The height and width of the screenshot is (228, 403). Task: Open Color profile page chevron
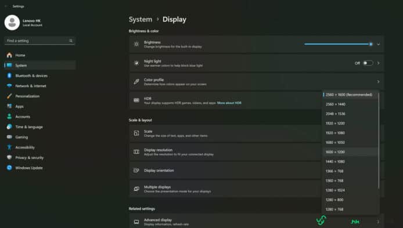pyautogui.click(x=379, y=82)
